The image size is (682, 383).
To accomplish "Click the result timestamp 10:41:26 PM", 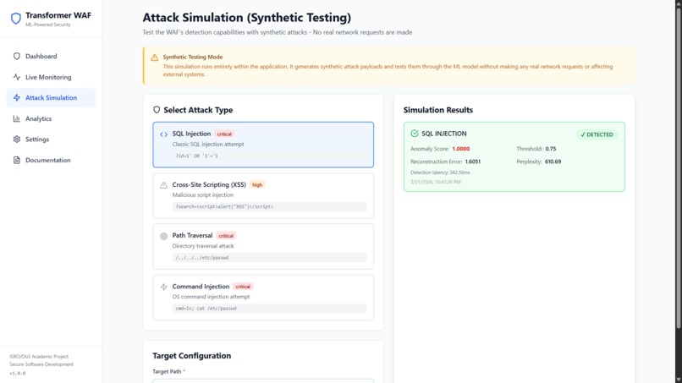I will click(x=436, y=182).
